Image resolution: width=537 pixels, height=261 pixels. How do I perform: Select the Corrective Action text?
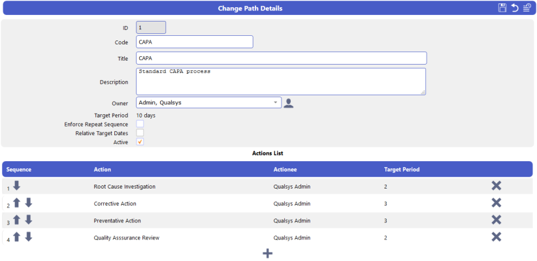(115, 204)
